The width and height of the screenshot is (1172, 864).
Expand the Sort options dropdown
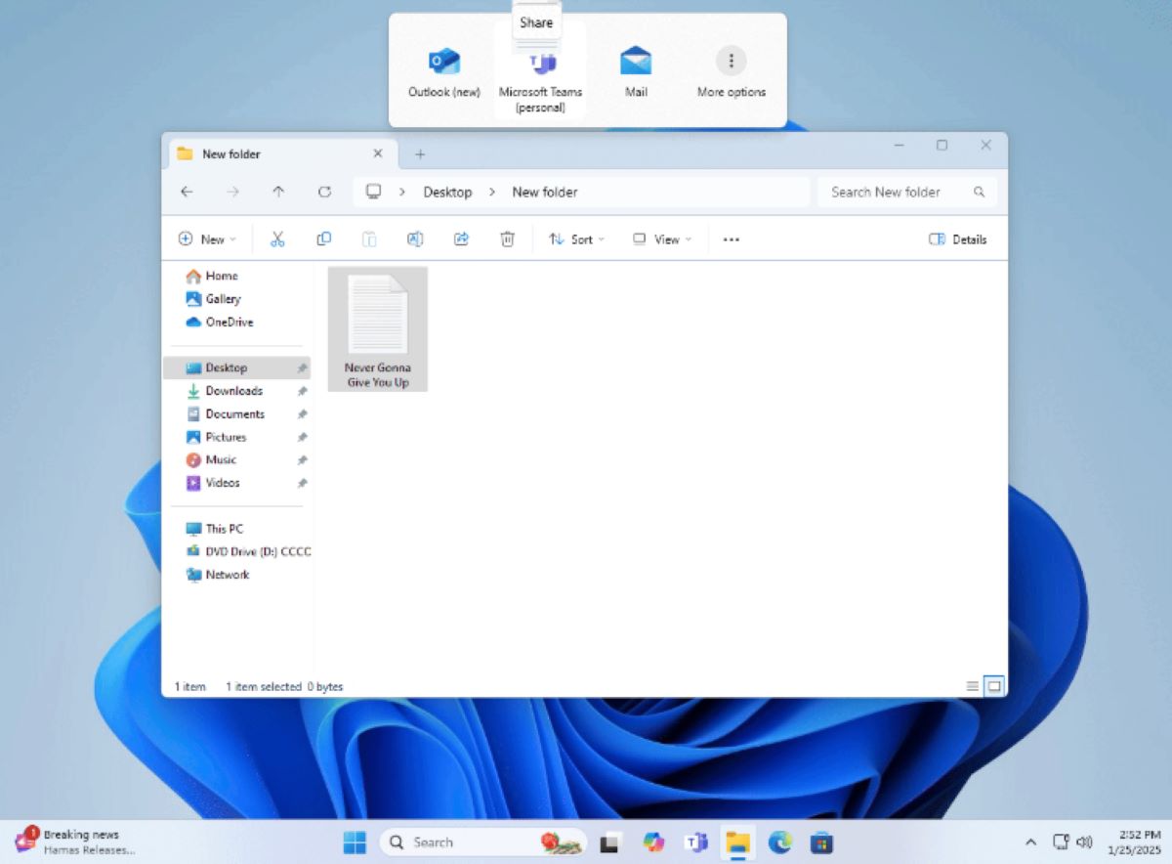coord(576,238)
